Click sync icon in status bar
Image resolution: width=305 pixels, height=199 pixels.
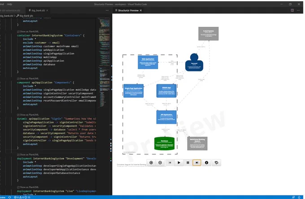click(x=9, y=197)
